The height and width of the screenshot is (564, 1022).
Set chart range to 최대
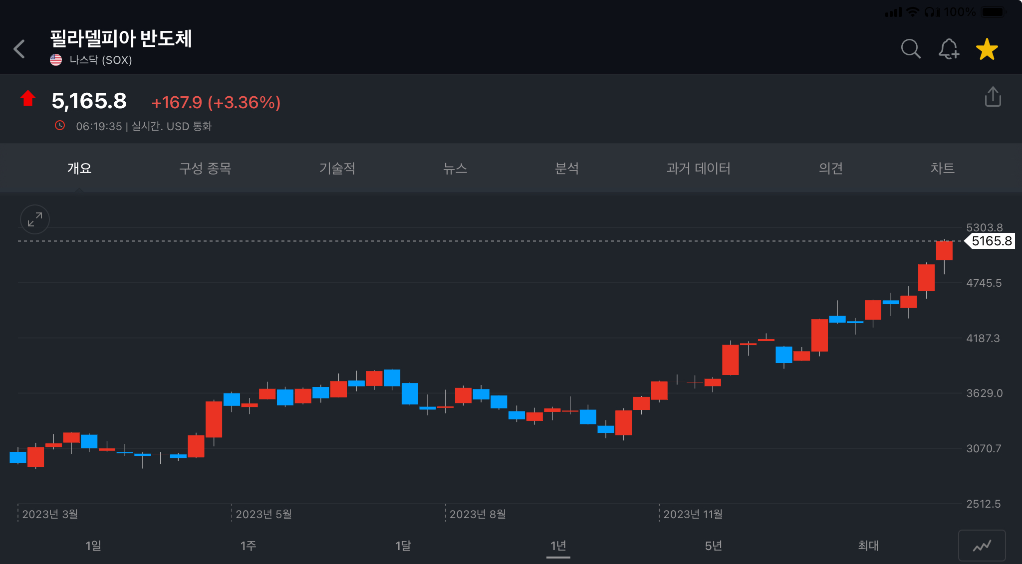coord(868,546)
